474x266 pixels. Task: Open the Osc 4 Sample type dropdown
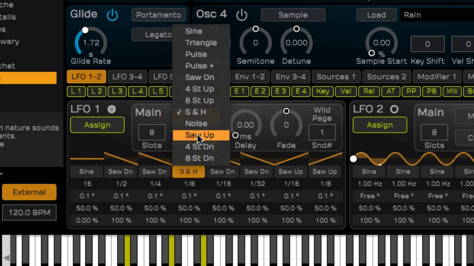point(293,15)
